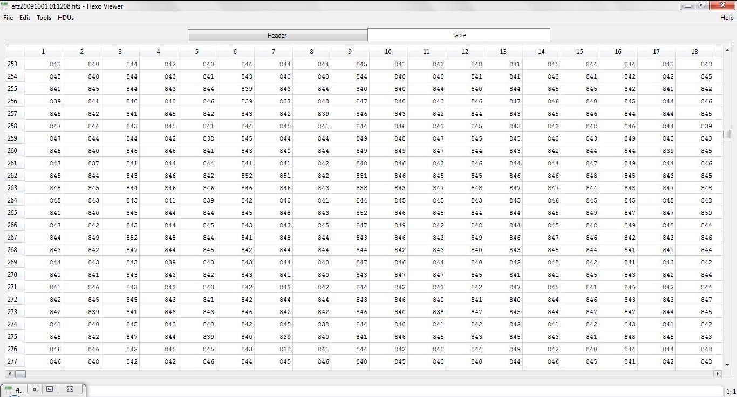Click row 258 column 18 cell 839
The image size is (737, 397).
(695, 126)
